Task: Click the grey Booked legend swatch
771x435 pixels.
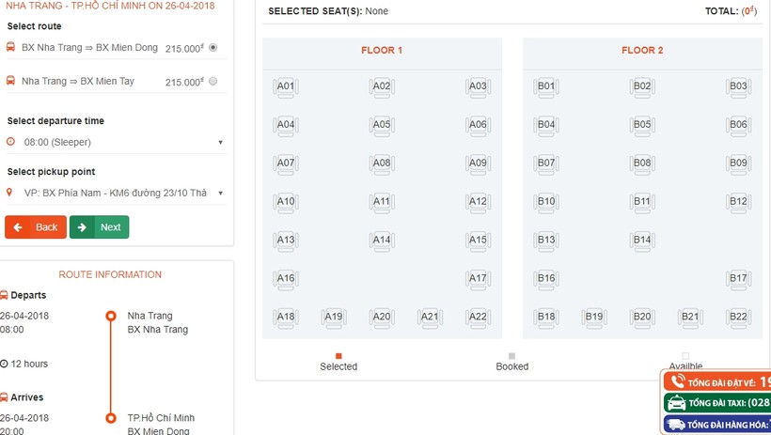Action: [x=511, y=356]
